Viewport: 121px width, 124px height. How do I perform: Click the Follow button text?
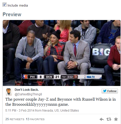[x=112, y=91]
